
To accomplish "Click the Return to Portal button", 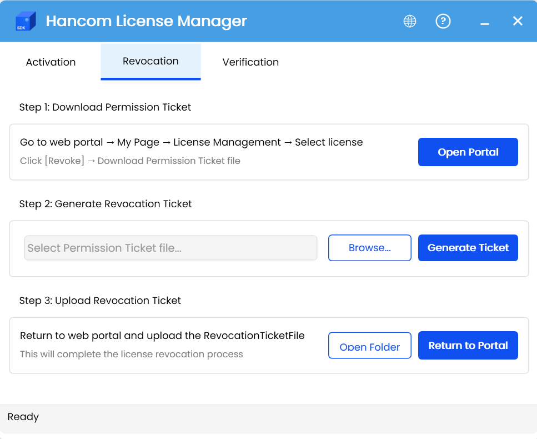I will pos(468,345).
